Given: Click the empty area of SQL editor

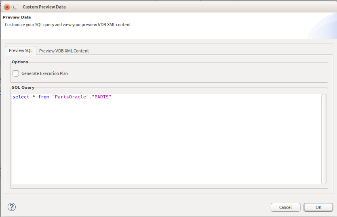Looking at the screenshot, I should coord(162,145).
